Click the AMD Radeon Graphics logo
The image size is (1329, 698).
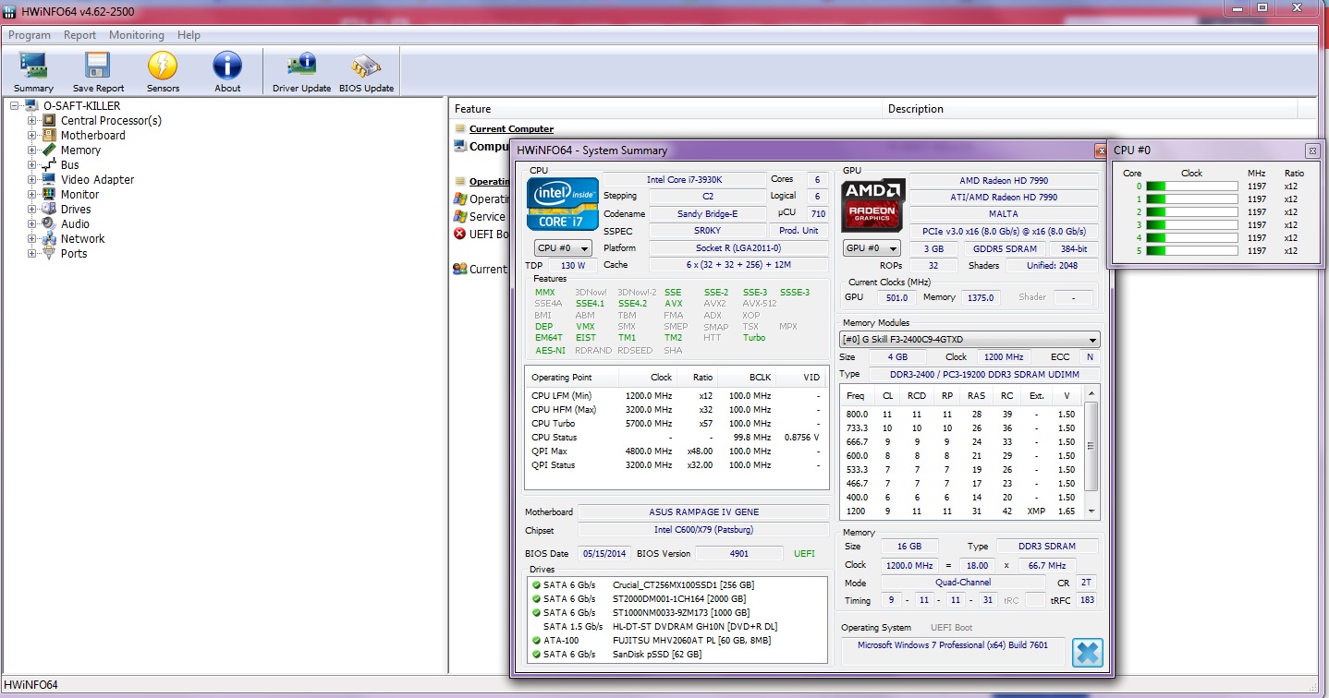pyautogui.click(x=873, y=205)
